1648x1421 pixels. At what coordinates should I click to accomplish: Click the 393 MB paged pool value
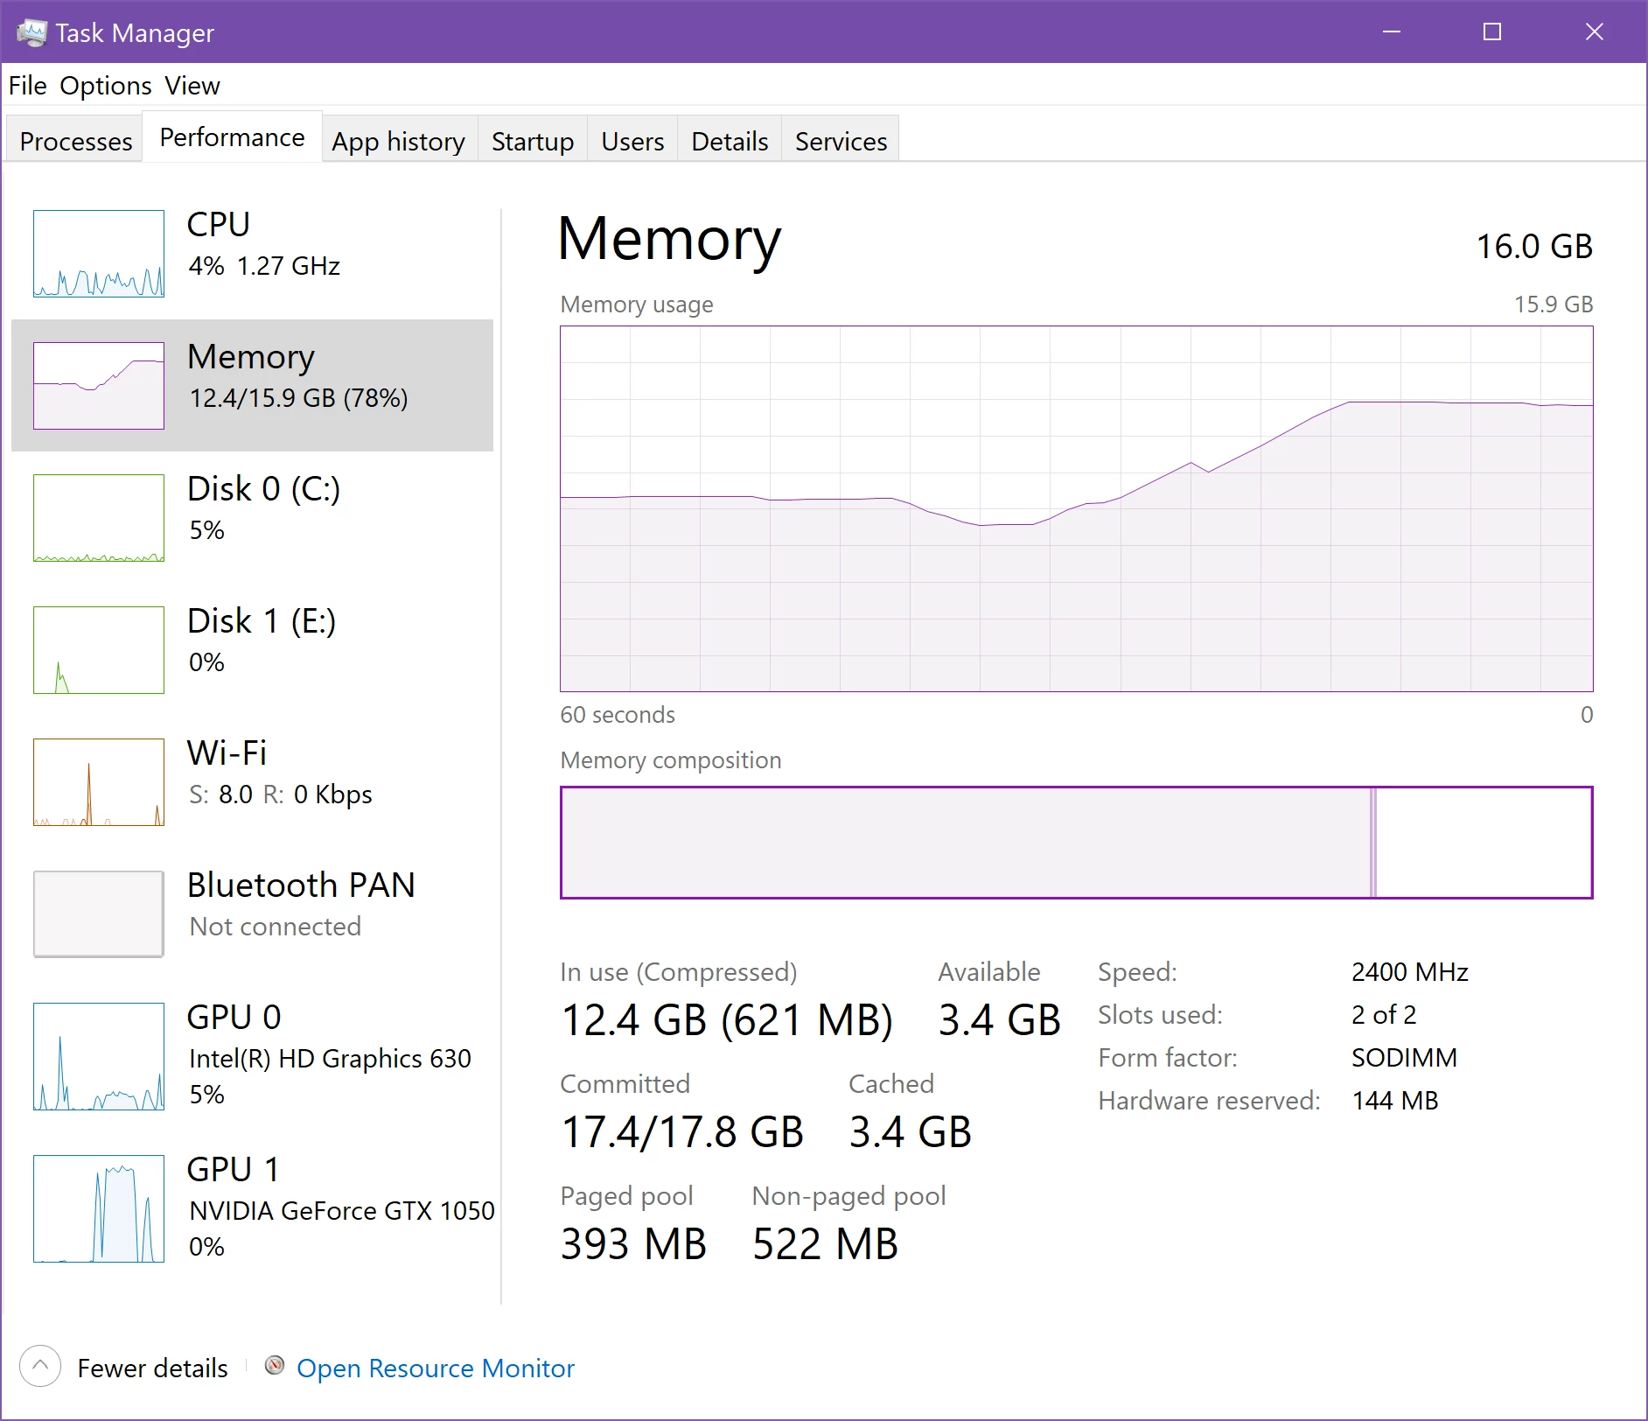click(x=633, y=1245)
